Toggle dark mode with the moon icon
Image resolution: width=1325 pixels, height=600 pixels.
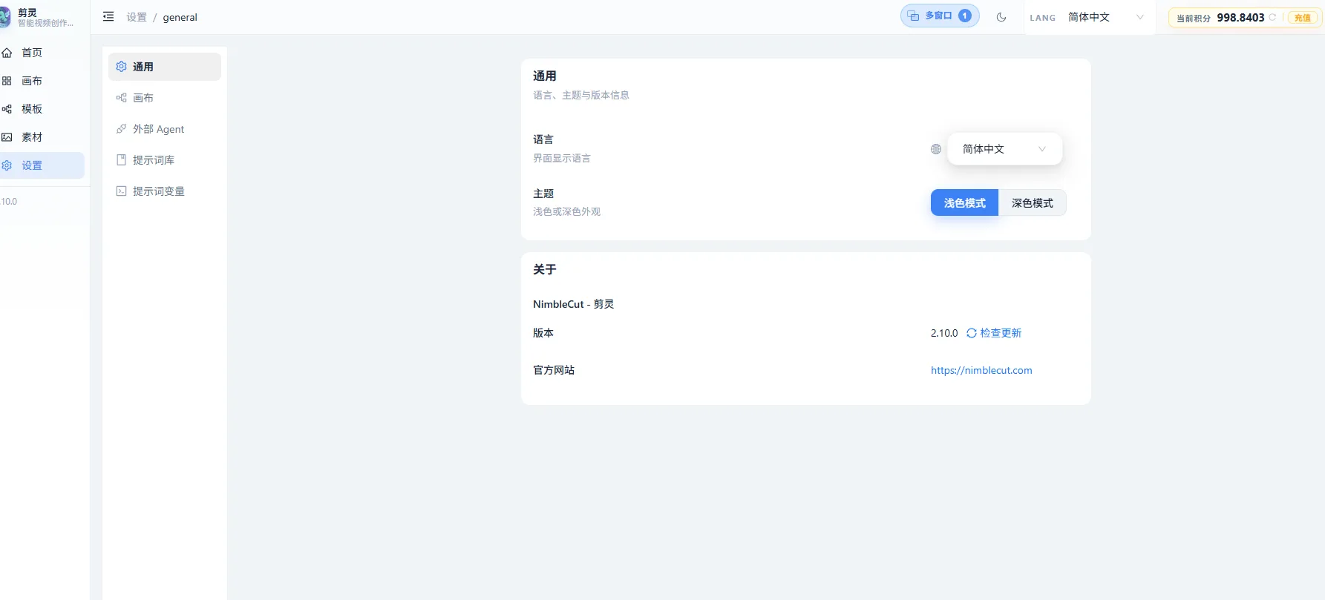point(1001,17)
